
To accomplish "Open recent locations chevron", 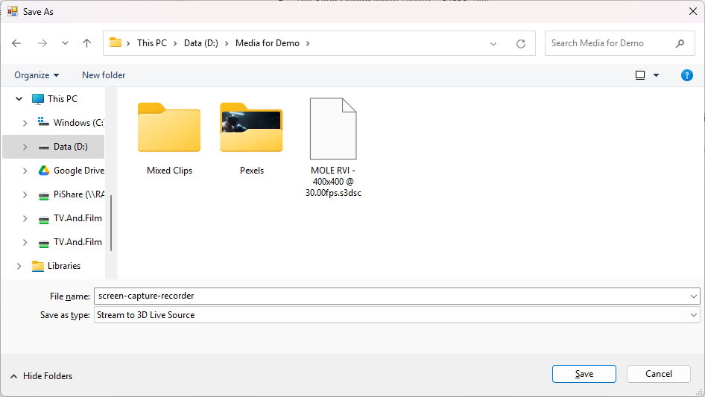I will pyautogui.click(x=65, y=43).
